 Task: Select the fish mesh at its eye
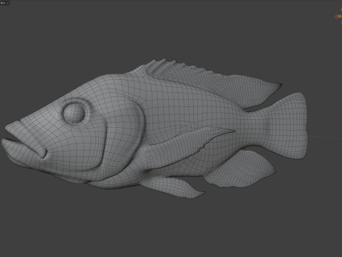point(74,113)
